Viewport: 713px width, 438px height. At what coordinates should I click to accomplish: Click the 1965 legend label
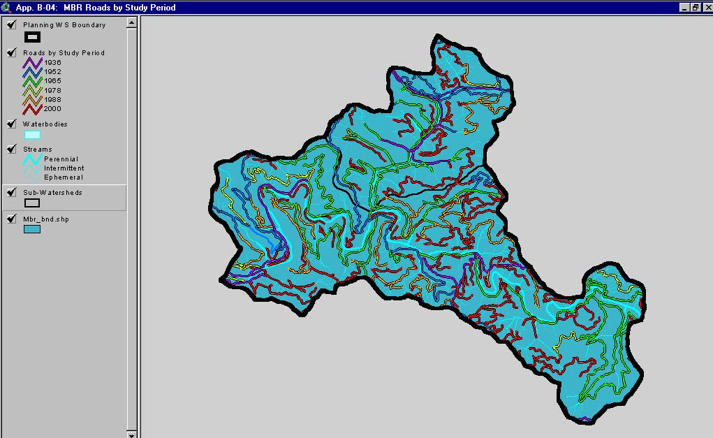click(52, 81)
